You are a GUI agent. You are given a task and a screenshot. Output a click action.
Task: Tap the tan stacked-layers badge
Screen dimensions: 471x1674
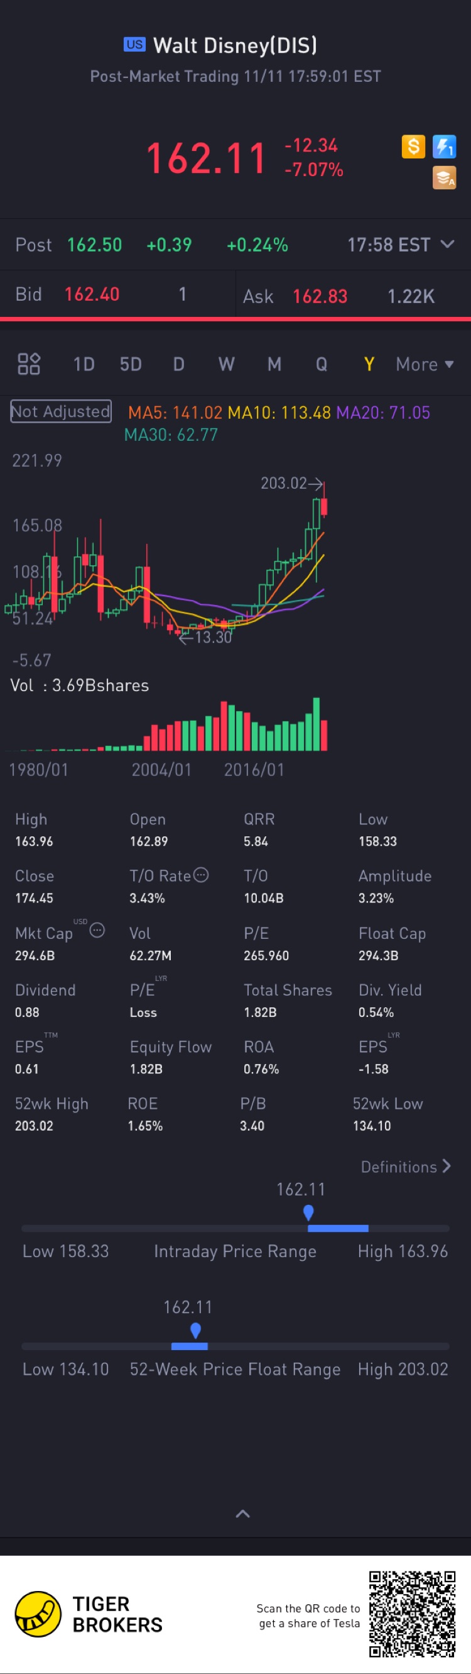(x=445, y=177)
